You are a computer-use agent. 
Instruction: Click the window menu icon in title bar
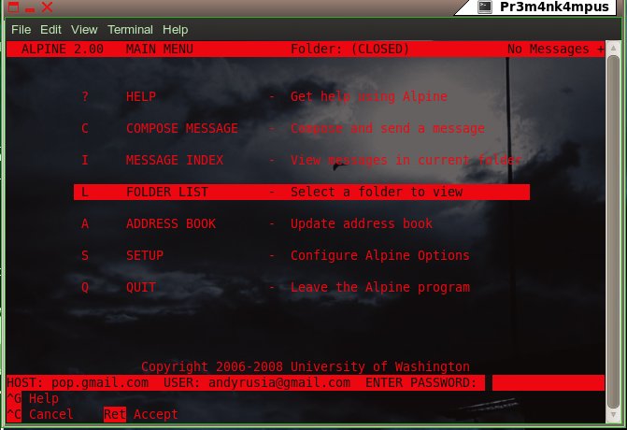[x=13, y=7]
